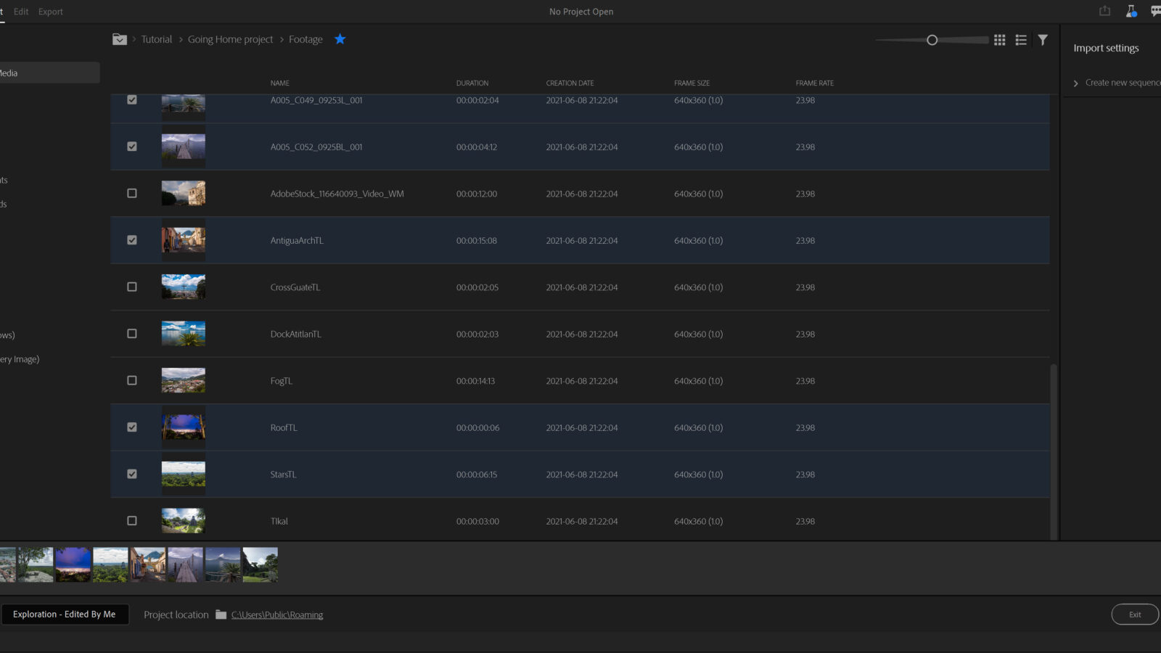Image resolution: width=1161 pixels, height=653 pixels.
Task: Open the filter options funnel
Action: 1043,40
